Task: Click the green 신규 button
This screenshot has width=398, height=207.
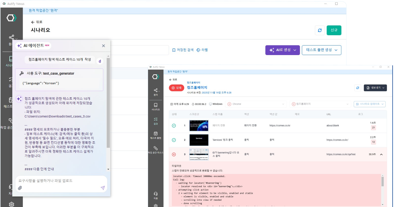Action: [x=334, y=30]
